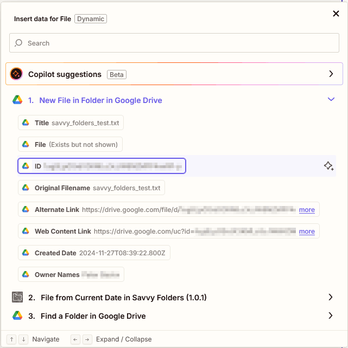The width and height of the screenshot is (348, 348).
Task: Click the Search input field
Action: (174, 43)
